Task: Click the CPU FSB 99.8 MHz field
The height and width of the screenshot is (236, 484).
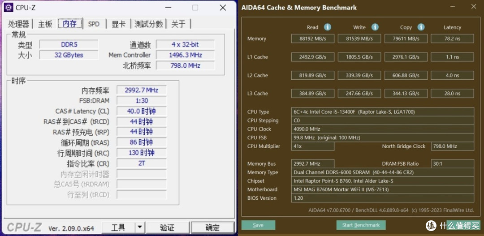Action: point(382,137)
